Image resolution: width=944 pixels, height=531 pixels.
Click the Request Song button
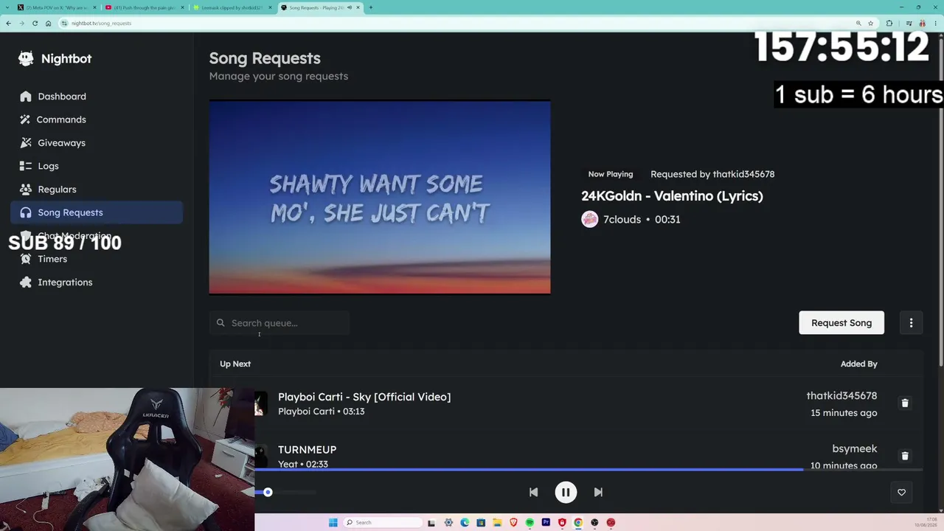[x=841, y=323]
